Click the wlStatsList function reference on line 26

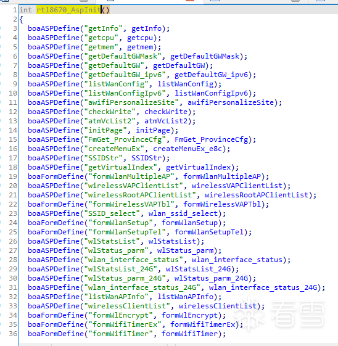click(173, 242)
